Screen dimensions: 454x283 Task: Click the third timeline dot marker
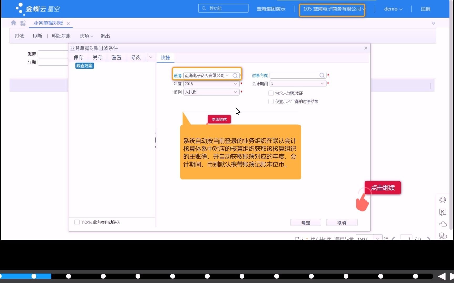click(103, 276)
